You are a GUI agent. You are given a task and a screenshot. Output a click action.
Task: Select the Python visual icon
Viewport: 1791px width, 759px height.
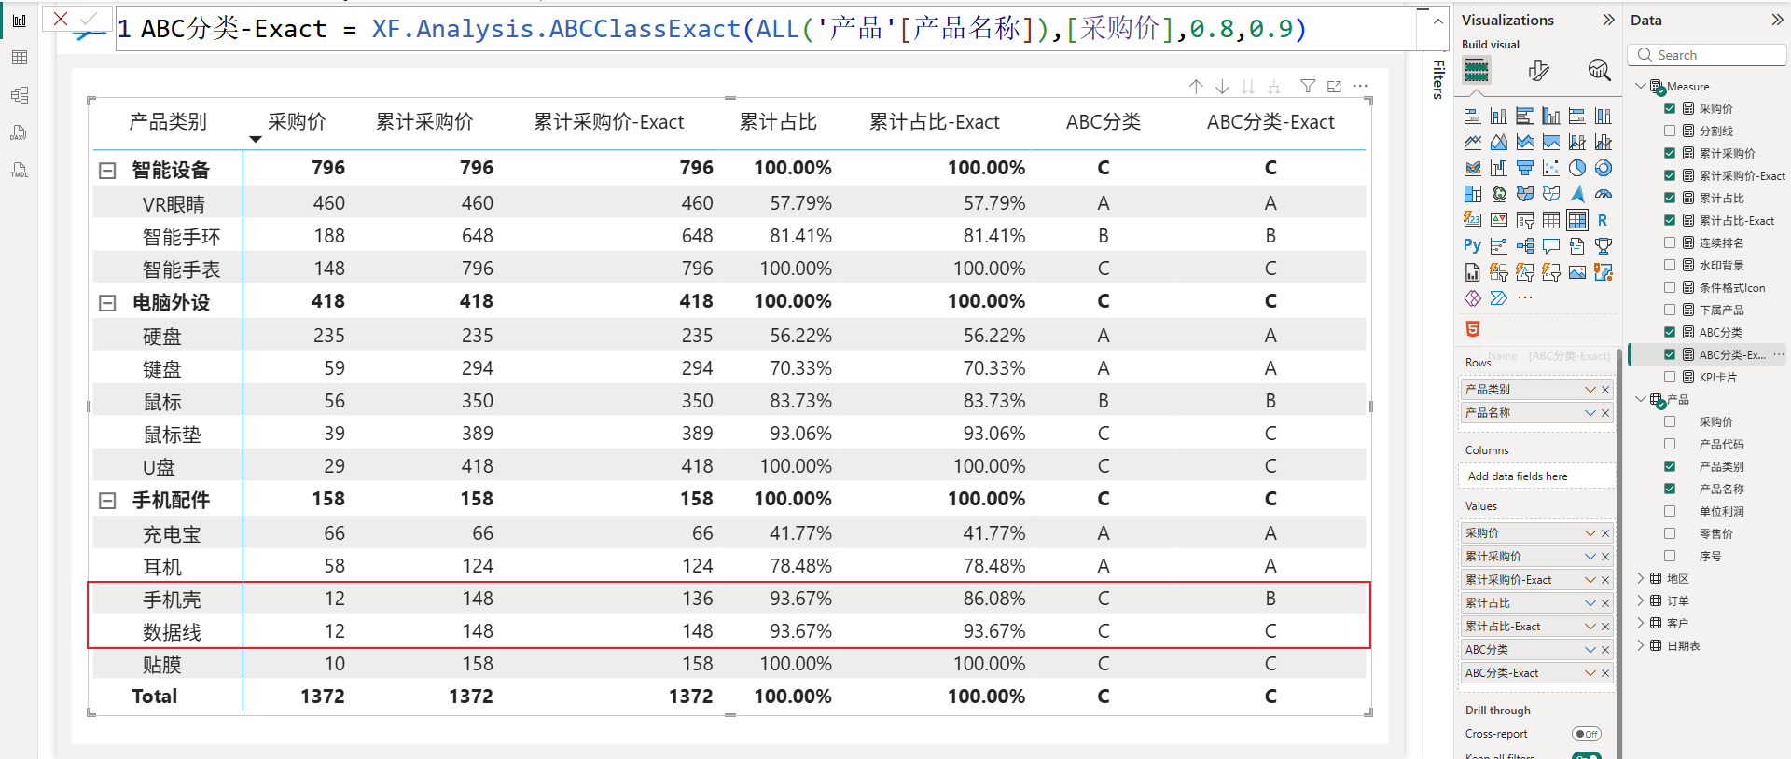coord(1472,246)
